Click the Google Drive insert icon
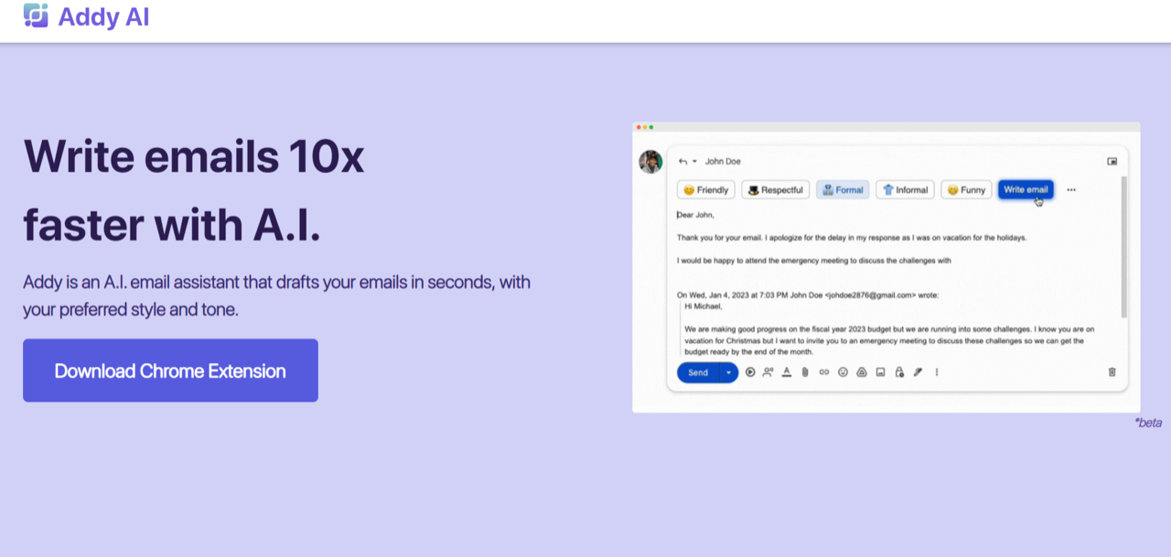1171x557 pixels. [x=862, y=372]
